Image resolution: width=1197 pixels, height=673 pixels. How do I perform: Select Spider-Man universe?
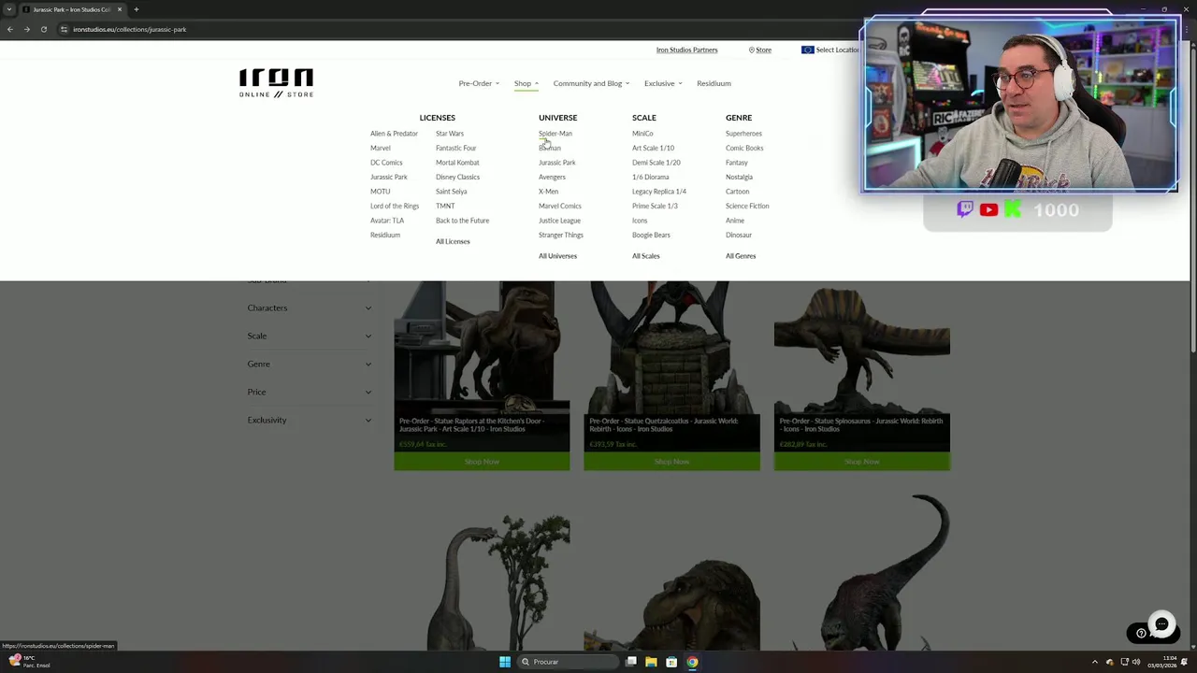coord(555,134)
